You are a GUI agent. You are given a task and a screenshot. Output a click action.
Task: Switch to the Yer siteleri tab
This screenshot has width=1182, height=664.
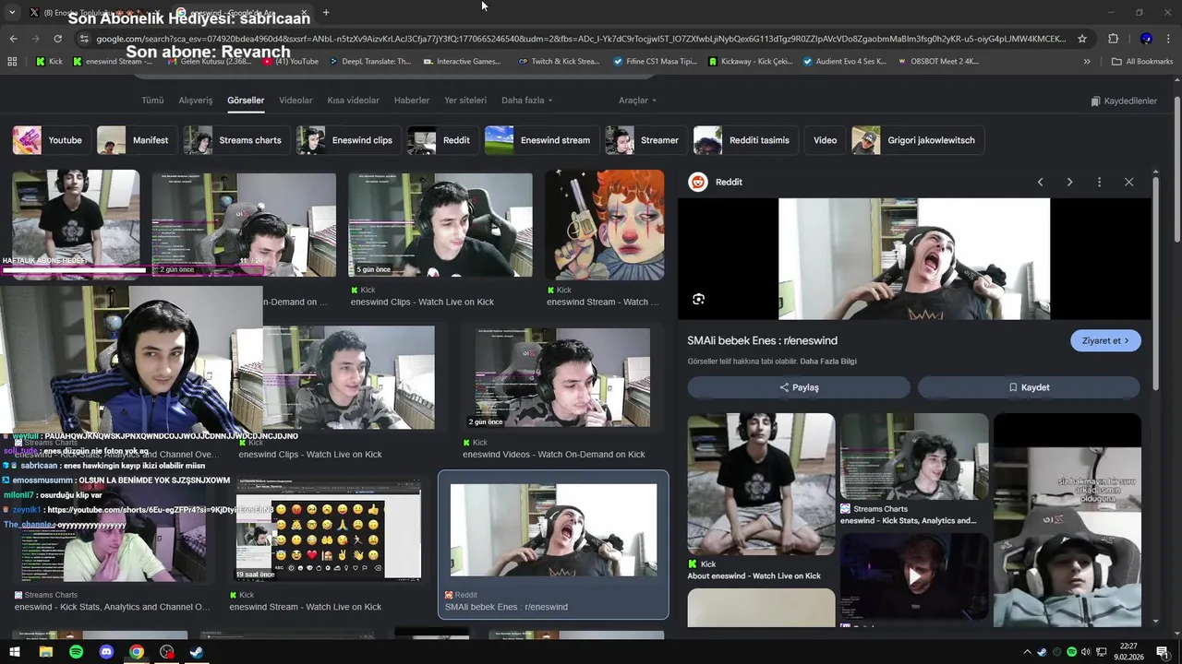point(465,101)
